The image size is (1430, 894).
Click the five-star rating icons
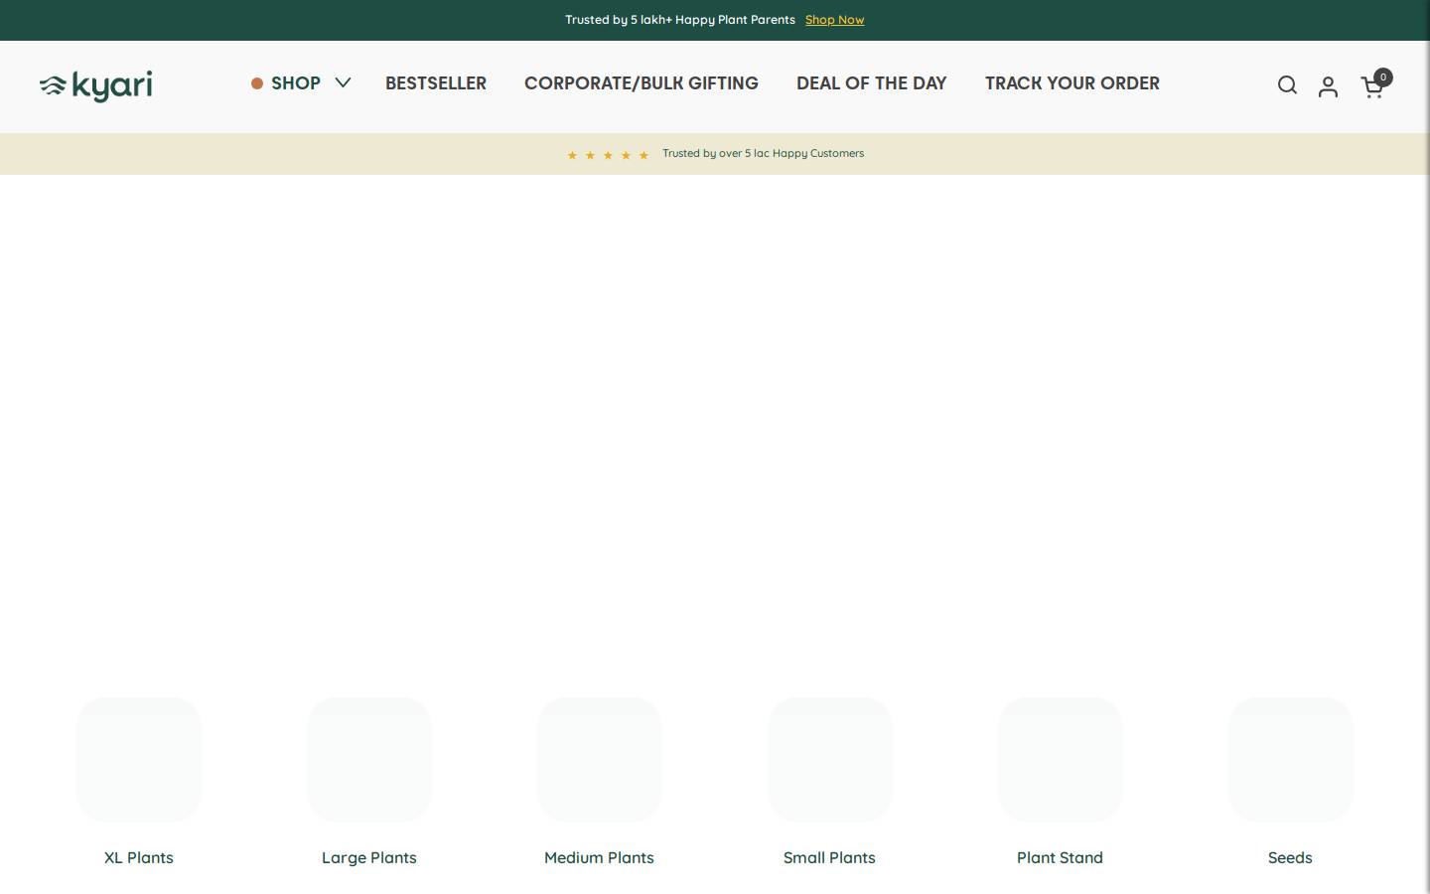[608, 155]
